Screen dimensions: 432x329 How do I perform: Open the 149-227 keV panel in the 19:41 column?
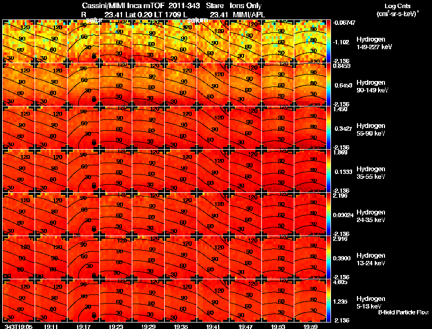[213, 42]
